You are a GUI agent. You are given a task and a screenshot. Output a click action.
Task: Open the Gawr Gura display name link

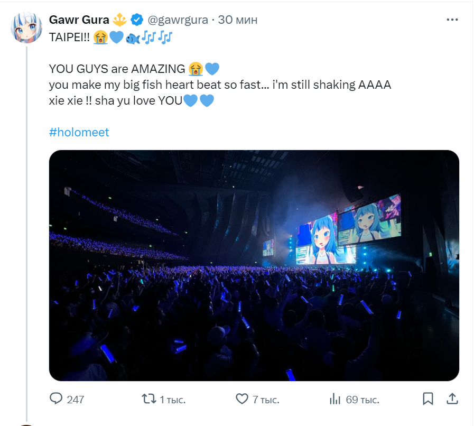click(79, 20)
